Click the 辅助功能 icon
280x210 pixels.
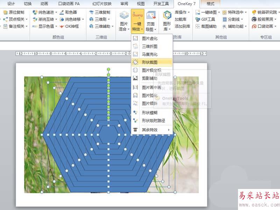pyautogui.click(x=224, y=27)
